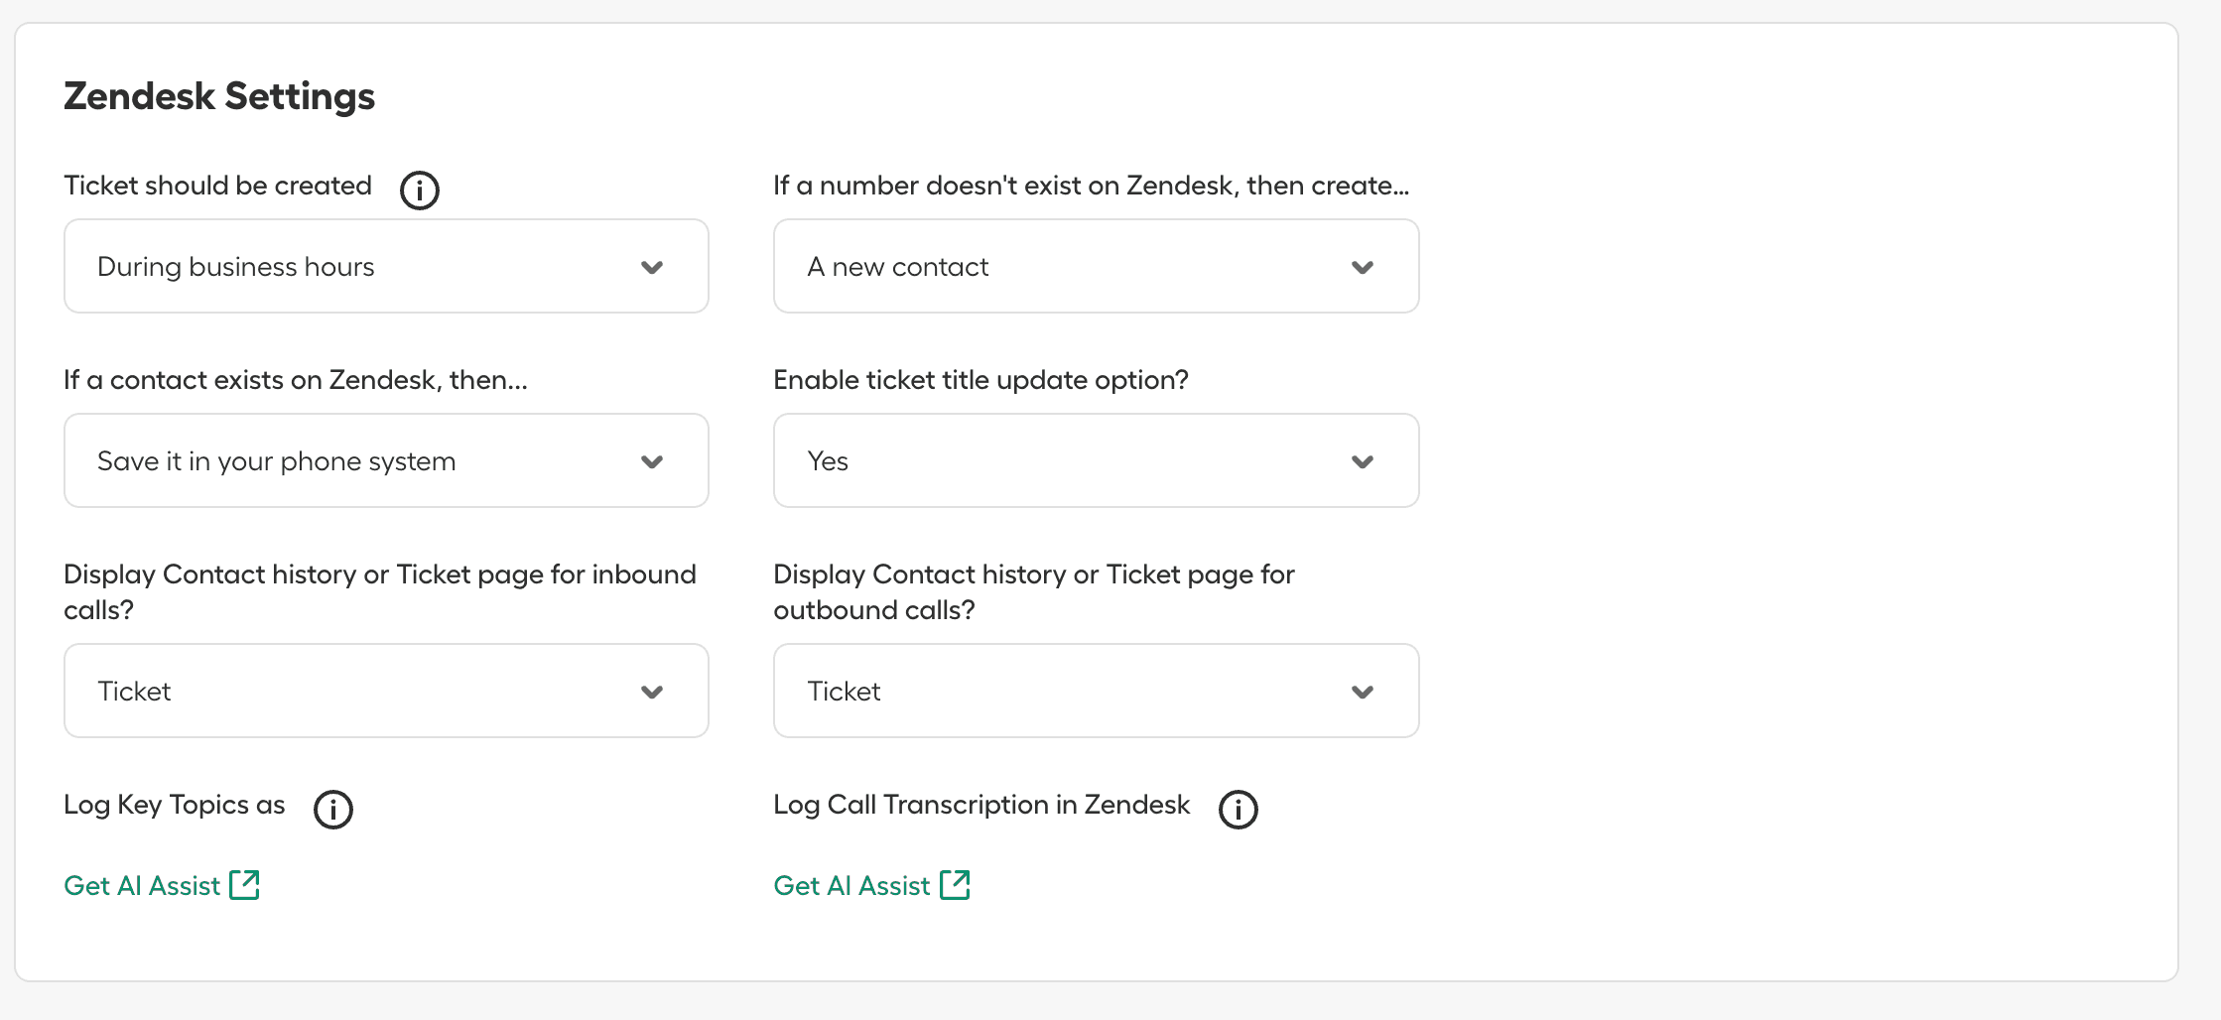Open Get AI Assist link for Call Transcription
The image size is (2221, 1020).
coord(851,885)
